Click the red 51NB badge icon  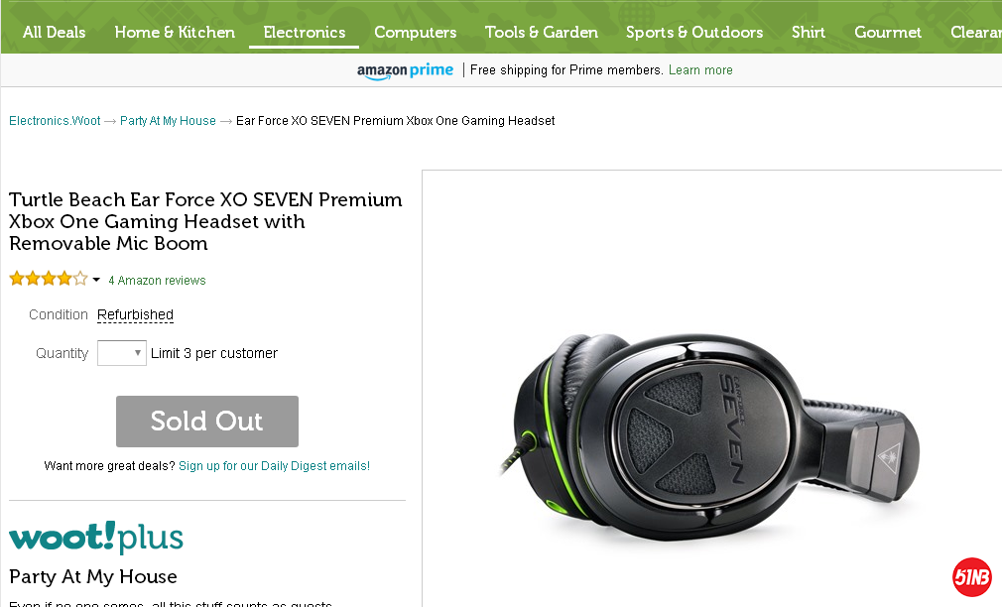coord(971,577)
